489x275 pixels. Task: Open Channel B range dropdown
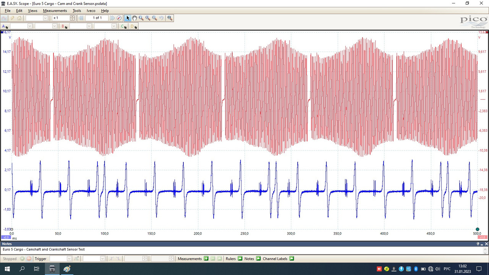(x=89, y=26)
